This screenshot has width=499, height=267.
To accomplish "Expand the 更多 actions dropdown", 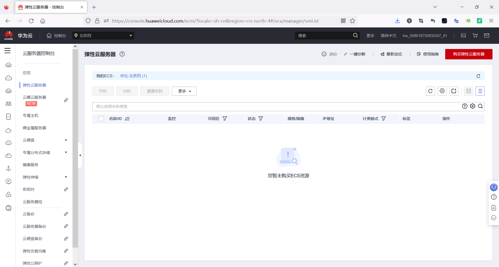I will [184, 91].
